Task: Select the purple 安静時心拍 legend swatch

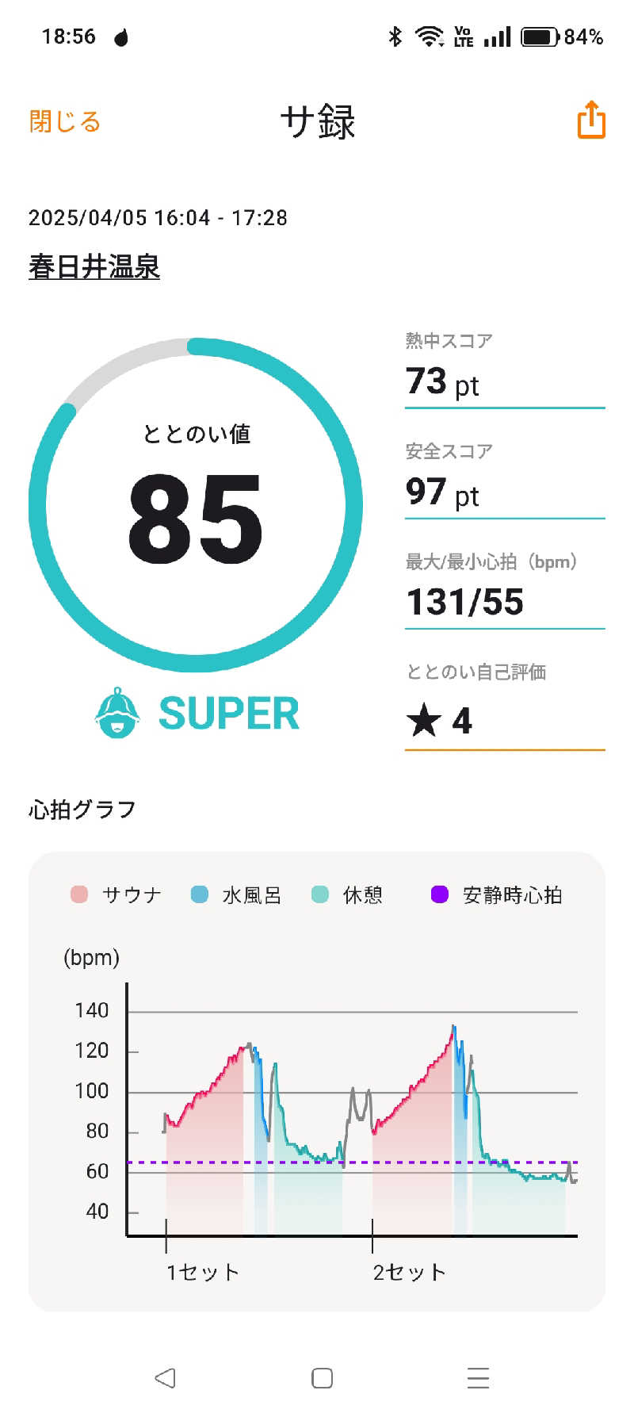Action: (440, 894)
